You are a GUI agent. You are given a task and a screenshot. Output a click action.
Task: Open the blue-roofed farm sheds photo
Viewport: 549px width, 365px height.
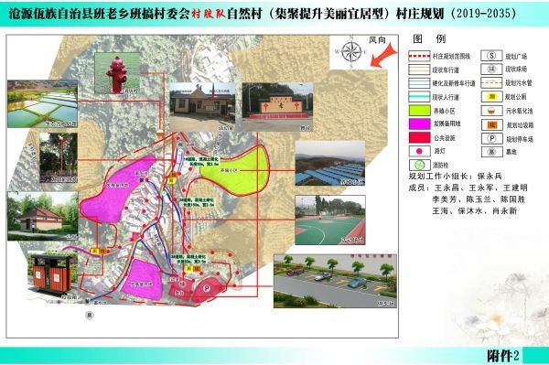[330, 163]
